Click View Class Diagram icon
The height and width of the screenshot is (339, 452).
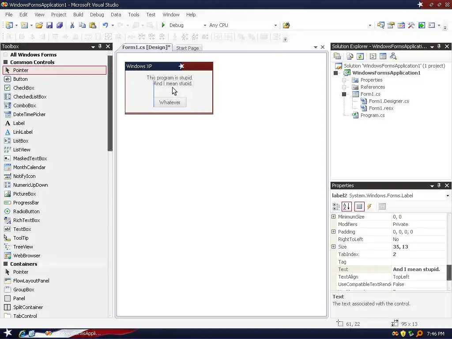[x=393, y=56]
